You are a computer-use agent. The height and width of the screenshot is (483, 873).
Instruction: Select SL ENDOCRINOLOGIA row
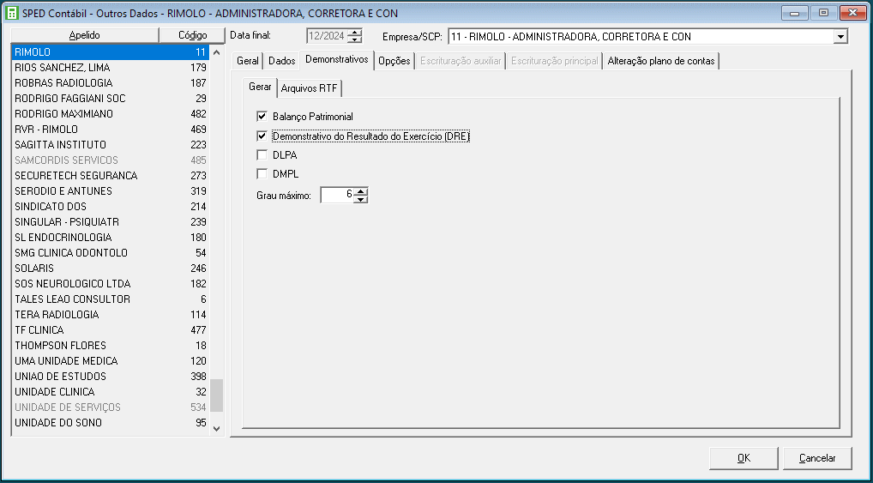tap(111, 238)
